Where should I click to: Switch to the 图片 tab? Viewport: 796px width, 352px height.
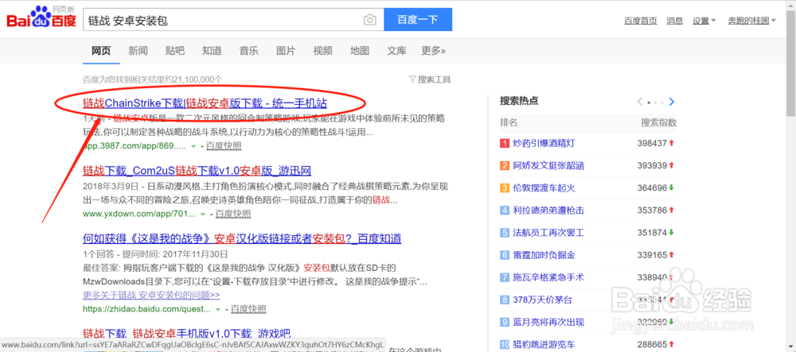point(286,51)
